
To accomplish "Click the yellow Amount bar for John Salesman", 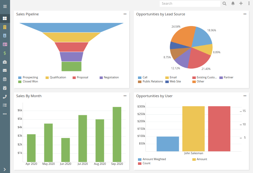I will pyautogui.click(x=194, y=129).
